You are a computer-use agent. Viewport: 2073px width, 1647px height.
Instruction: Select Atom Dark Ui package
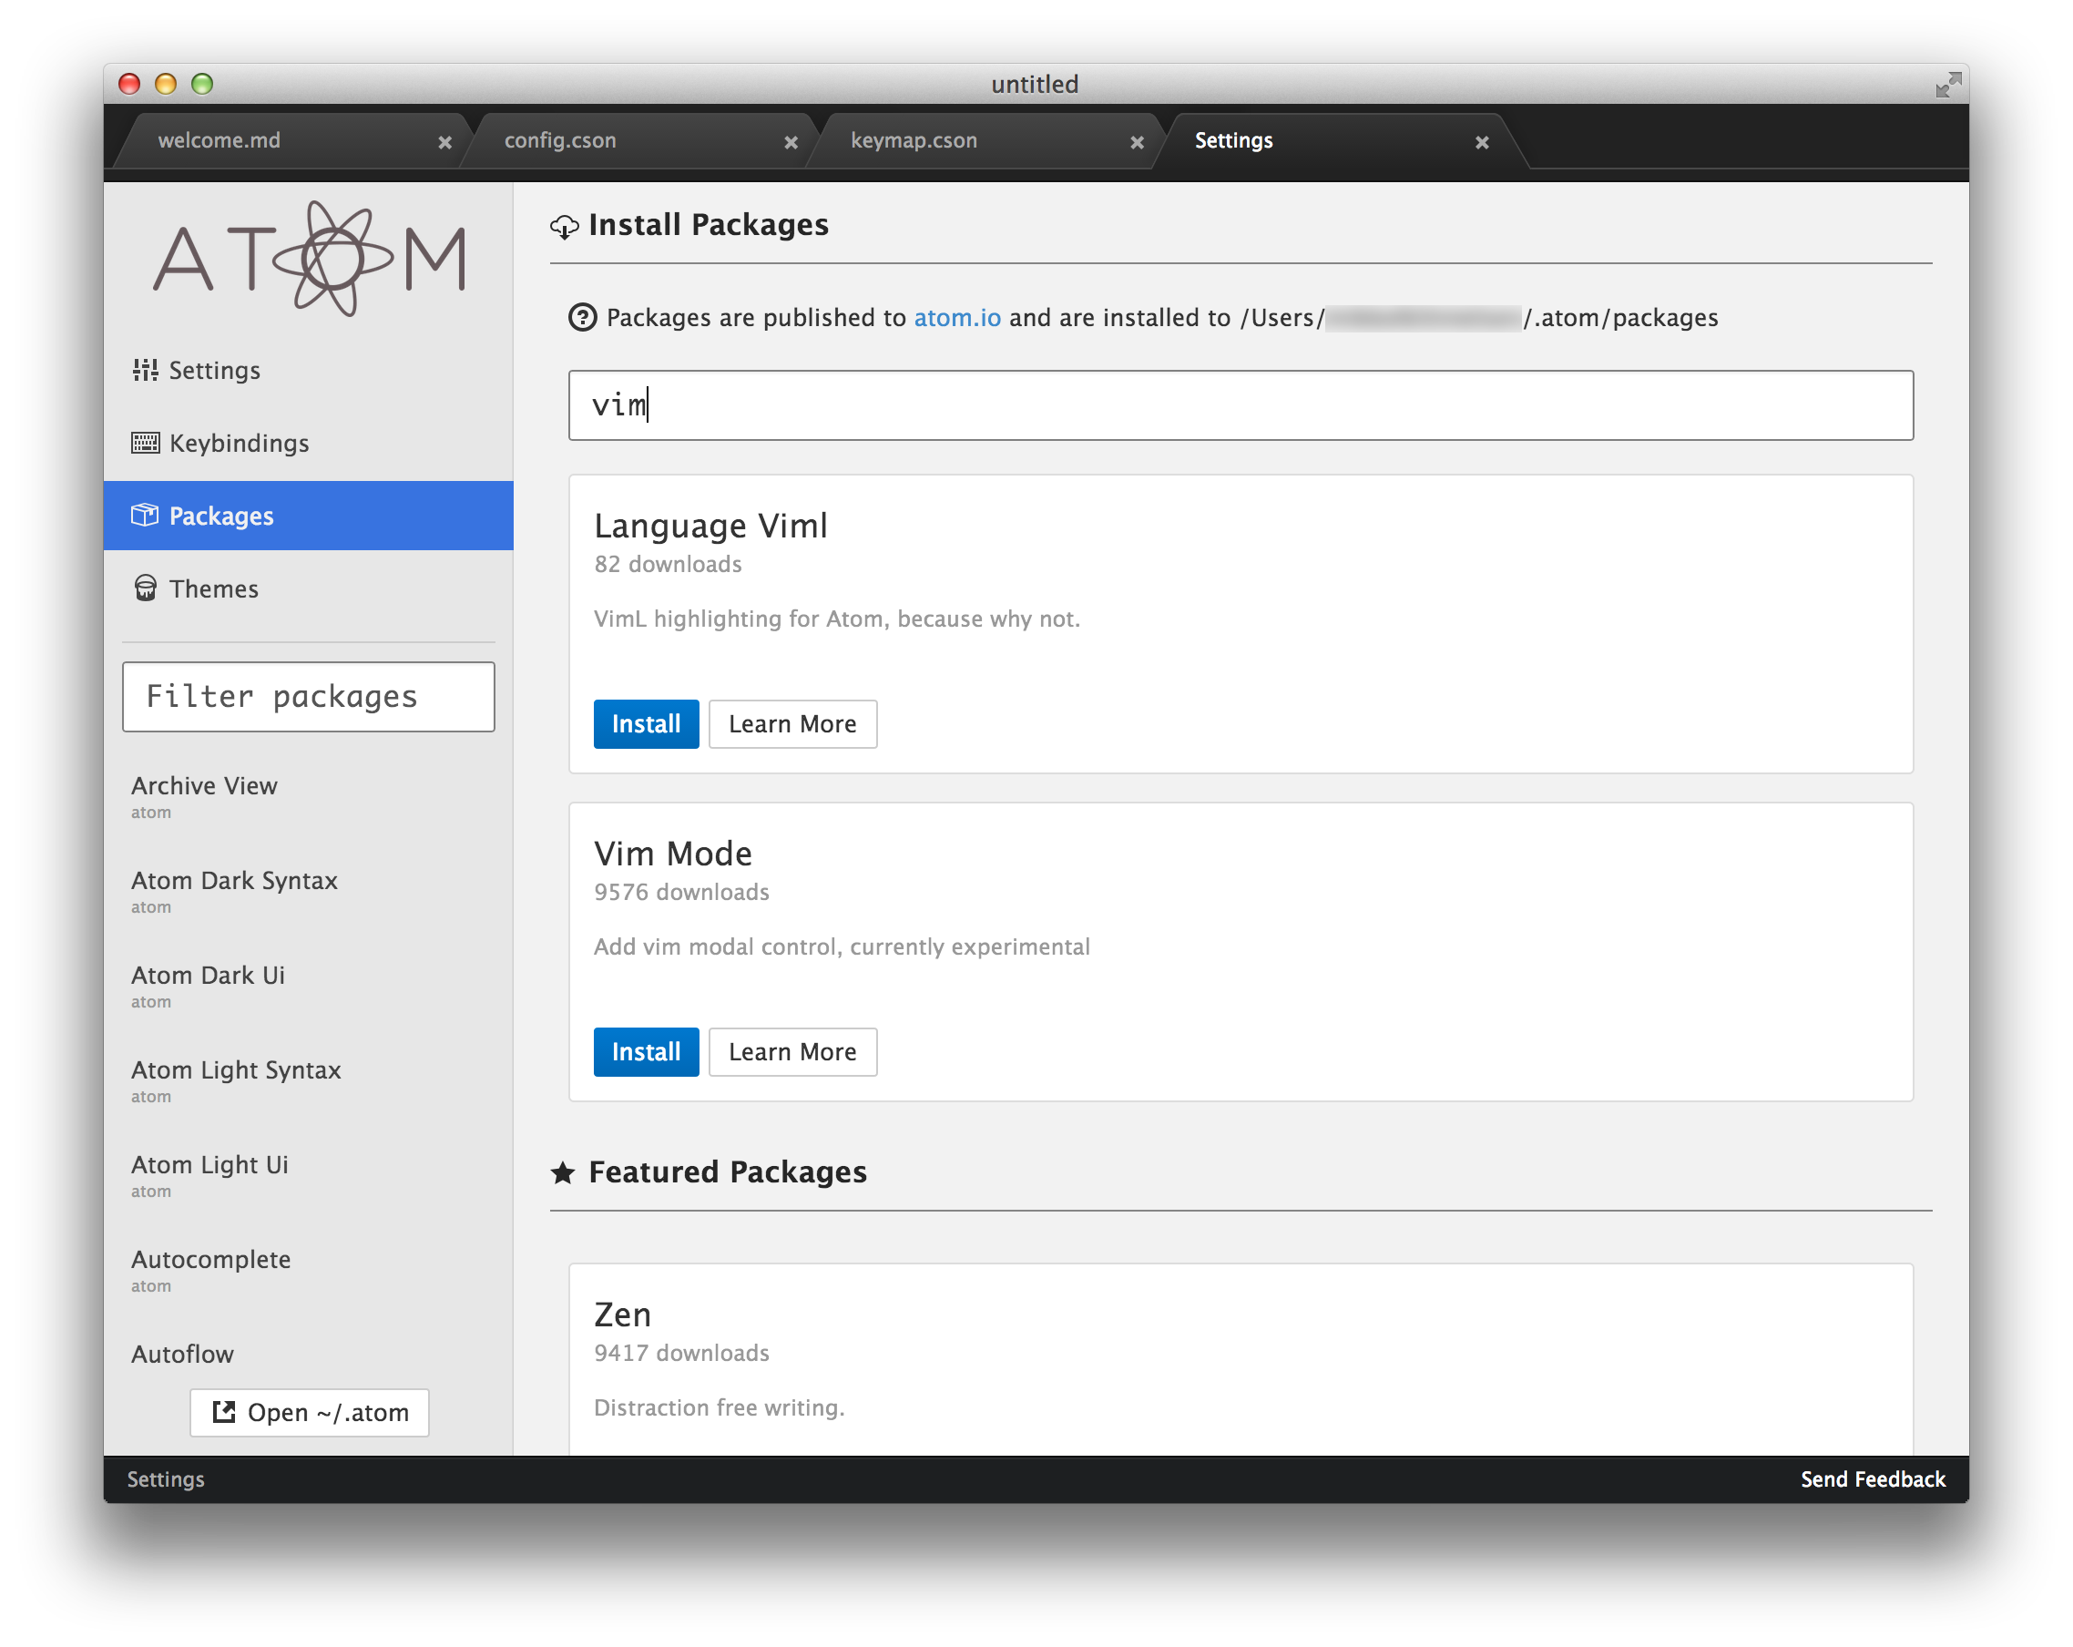click(309, 986)
